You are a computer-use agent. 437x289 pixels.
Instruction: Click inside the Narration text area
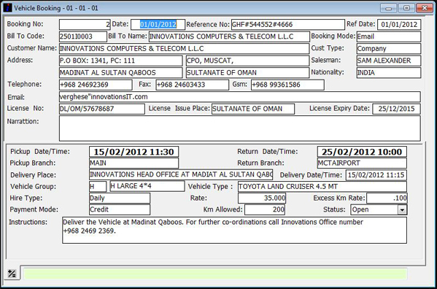click(x=240, y=128)
